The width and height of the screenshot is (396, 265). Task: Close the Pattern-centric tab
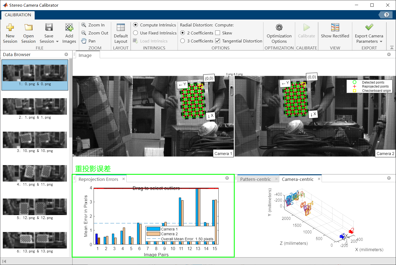tap(276, 179)
